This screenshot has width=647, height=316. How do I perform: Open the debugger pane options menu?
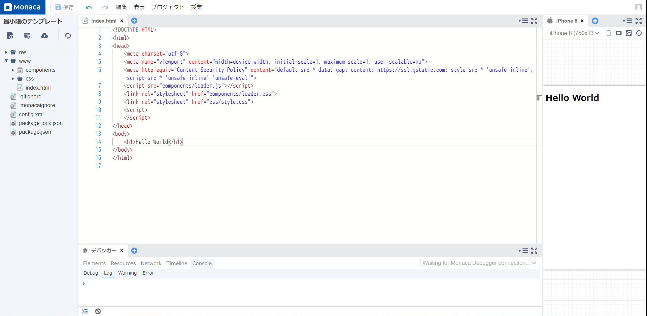click(x=523, y=250)
